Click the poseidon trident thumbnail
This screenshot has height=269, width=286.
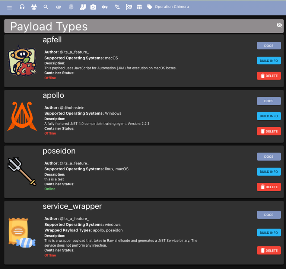coord(22,172)
